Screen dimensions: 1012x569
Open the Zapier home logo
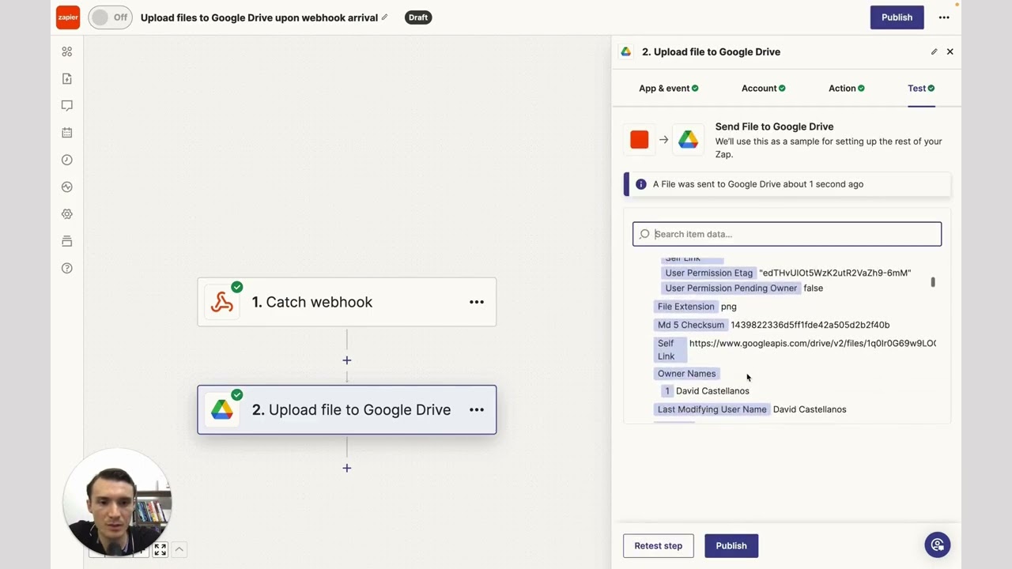68,17
